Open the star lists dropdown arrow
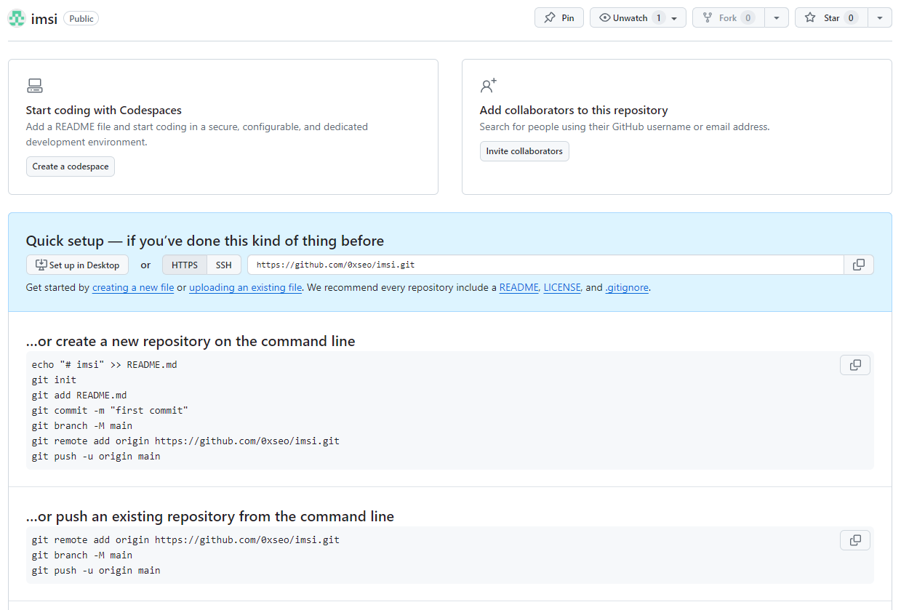This screenshot has width=901, height=610. 880,18
